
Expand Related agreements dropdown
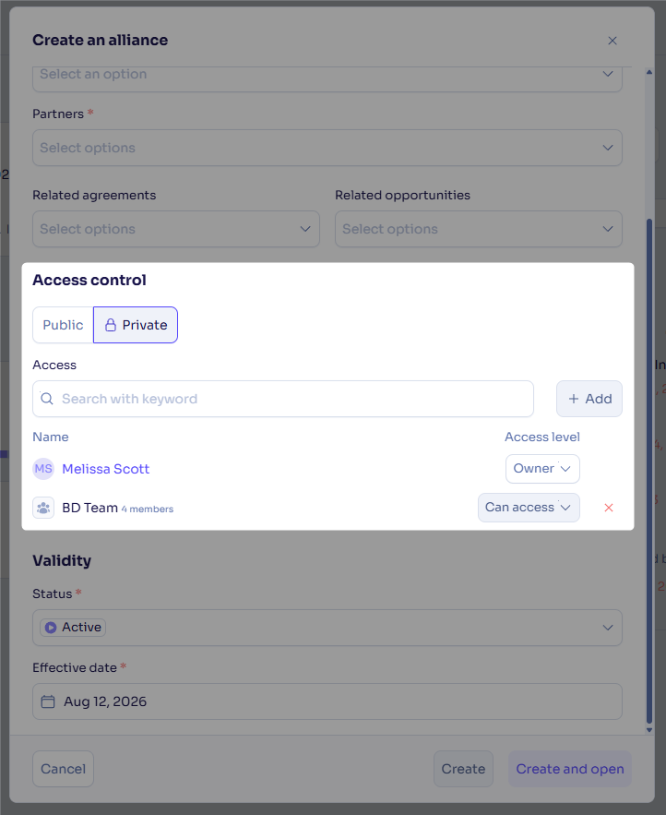point(176,229)
